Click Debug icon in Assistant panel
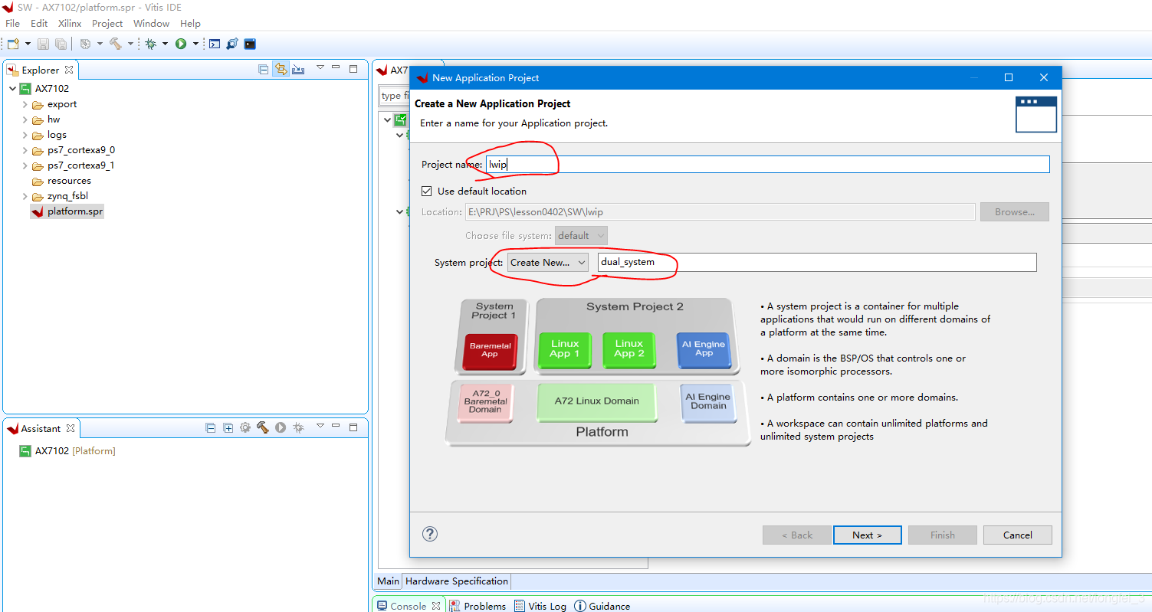The image size is (1152, 612). click(x=298, y=428)
